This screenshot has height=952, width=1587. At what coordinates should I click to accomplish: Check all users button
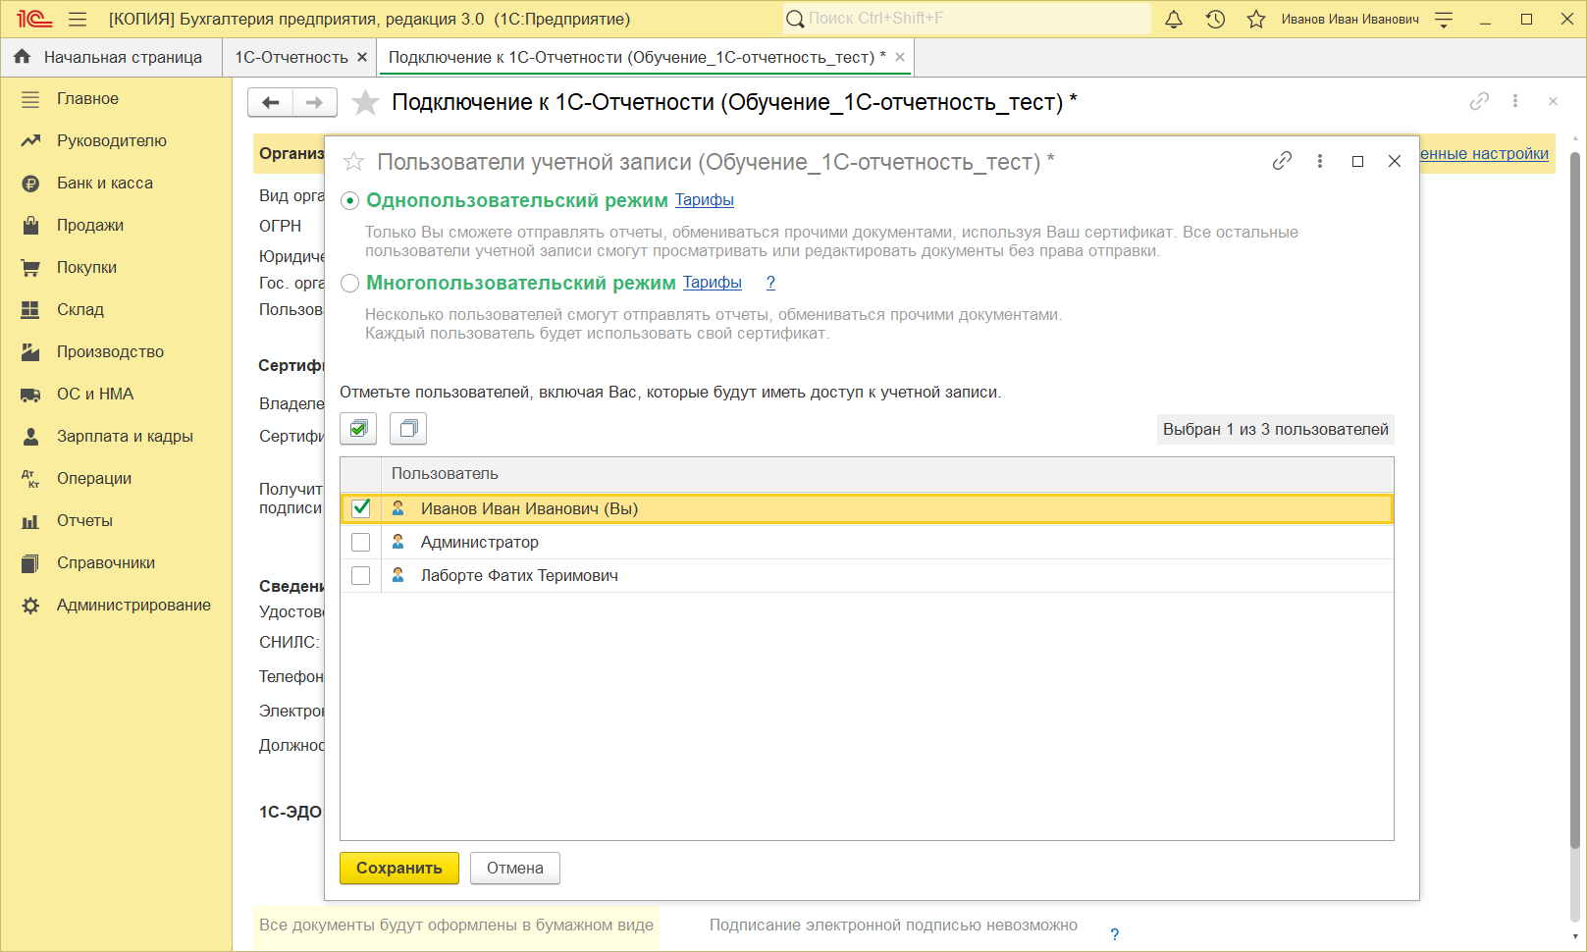(358, 429)
